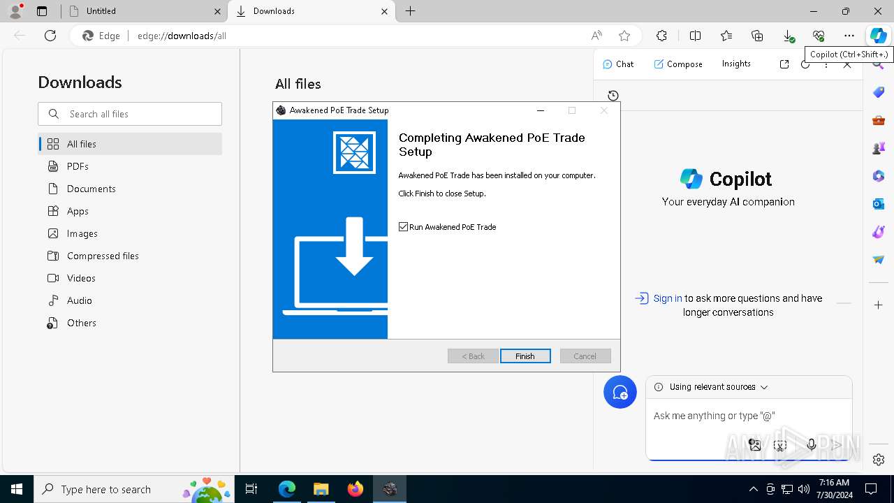Open the Edge sidebar settings gear
Screen dimensions: 894x503
pos(879,460)
